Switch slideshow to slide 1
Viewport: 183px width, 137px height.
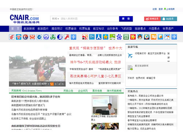tap(48, 84)
